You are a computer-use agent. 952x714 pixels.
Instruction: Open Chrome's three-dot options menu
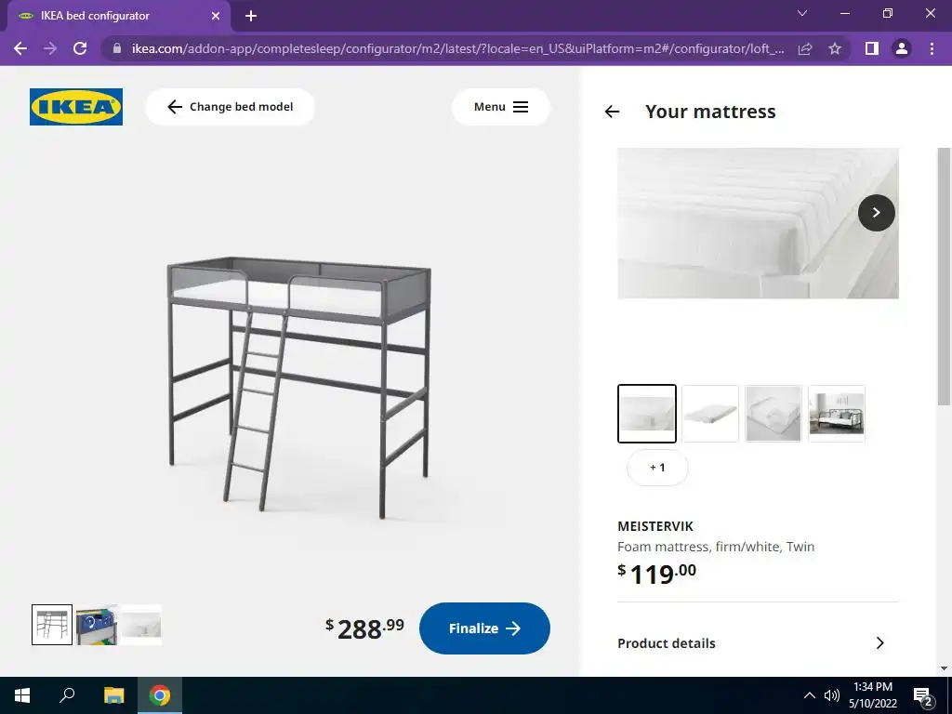point(932,48)
